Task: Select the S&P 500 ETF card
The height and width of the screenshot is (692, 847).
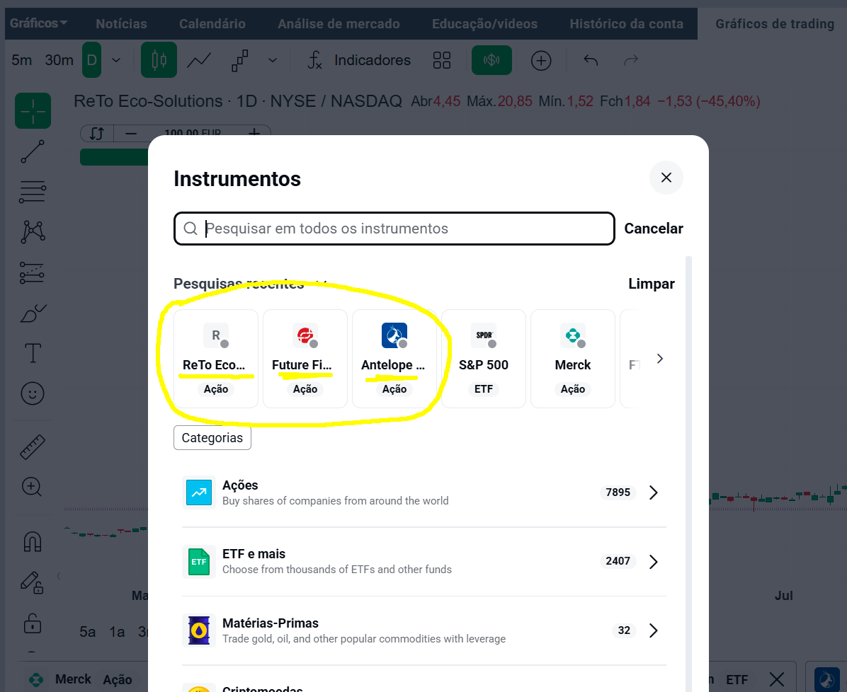Action: [x=484, y=359]
